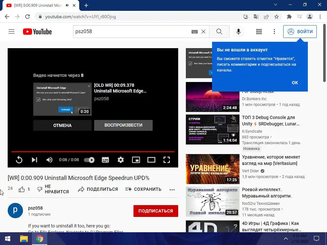Open a new browser tab
The width and height of the screenshot is (327, 245).
86,6
